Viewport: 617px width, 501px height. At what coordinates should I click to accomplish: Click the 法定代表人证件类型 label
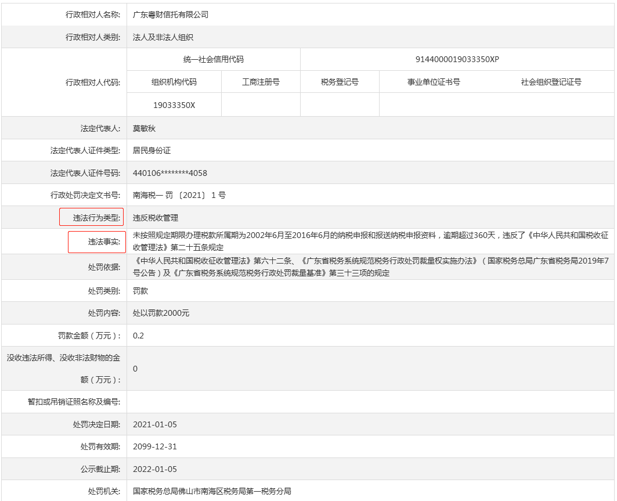pos(85,150)
